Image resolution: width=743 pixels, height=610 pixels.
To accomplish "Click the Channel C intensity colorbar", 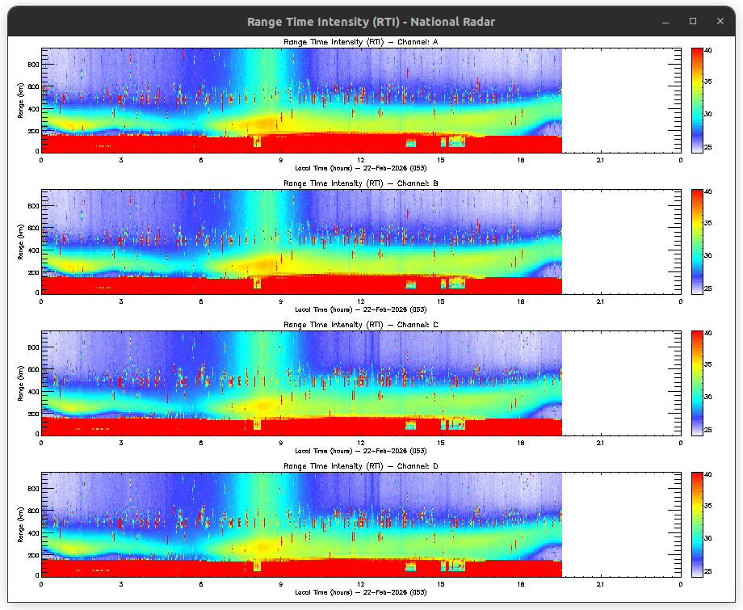I will tap(696, 383).
